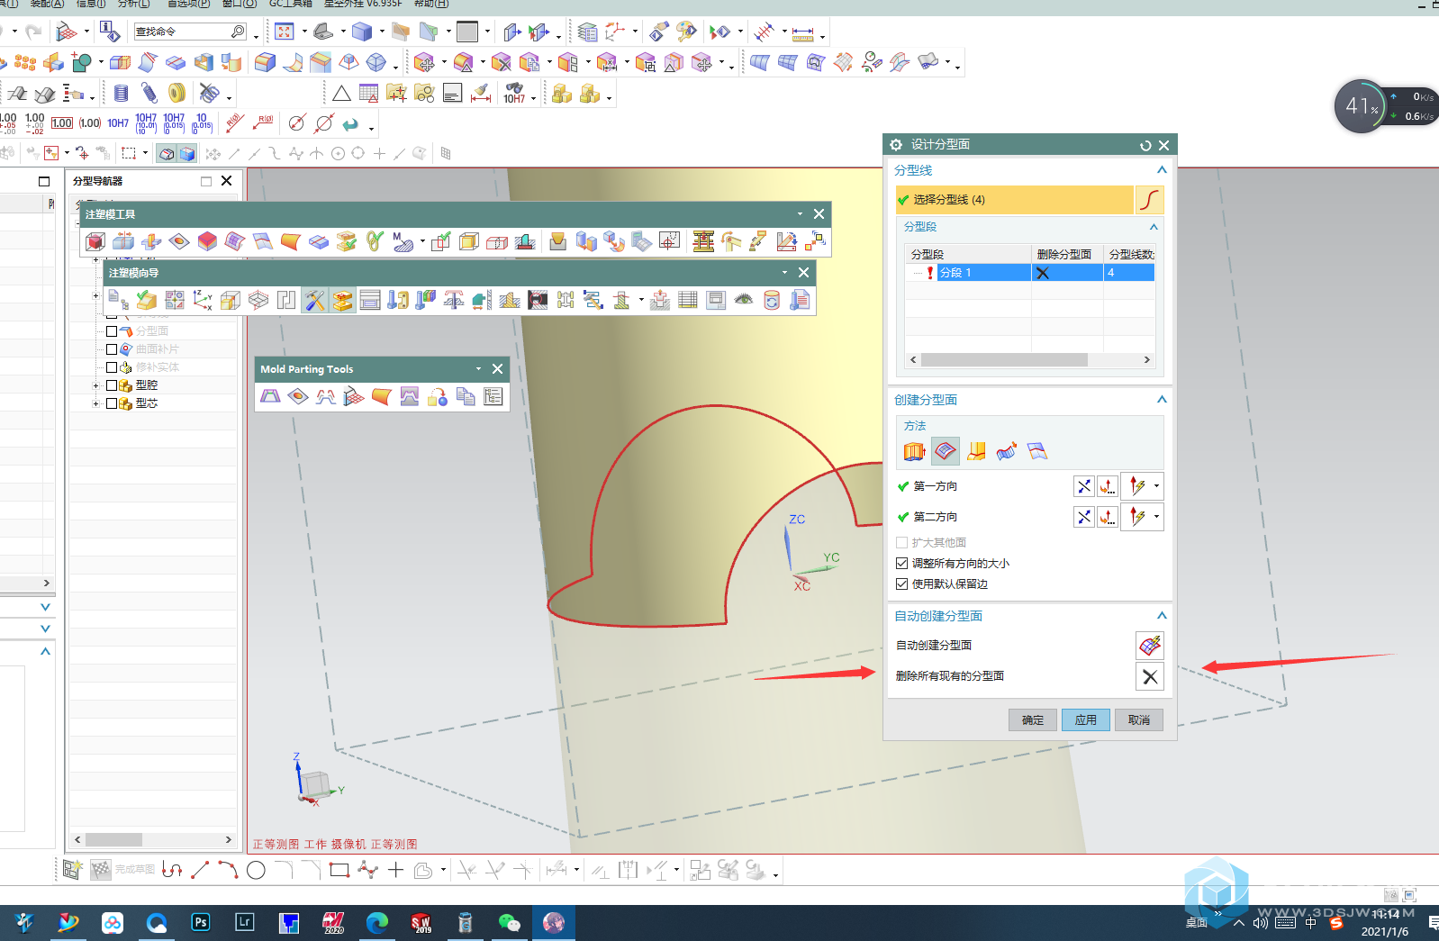The height and width of the screenshot is (941, 1439).
Task: Click the eye icon in 注塑模向导 toolbar
Action: [x=743, y=300]
